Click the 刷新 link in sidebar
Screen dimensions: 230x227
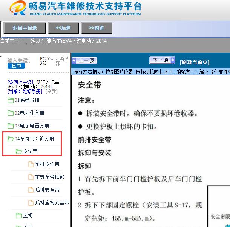tap(52, 91)
